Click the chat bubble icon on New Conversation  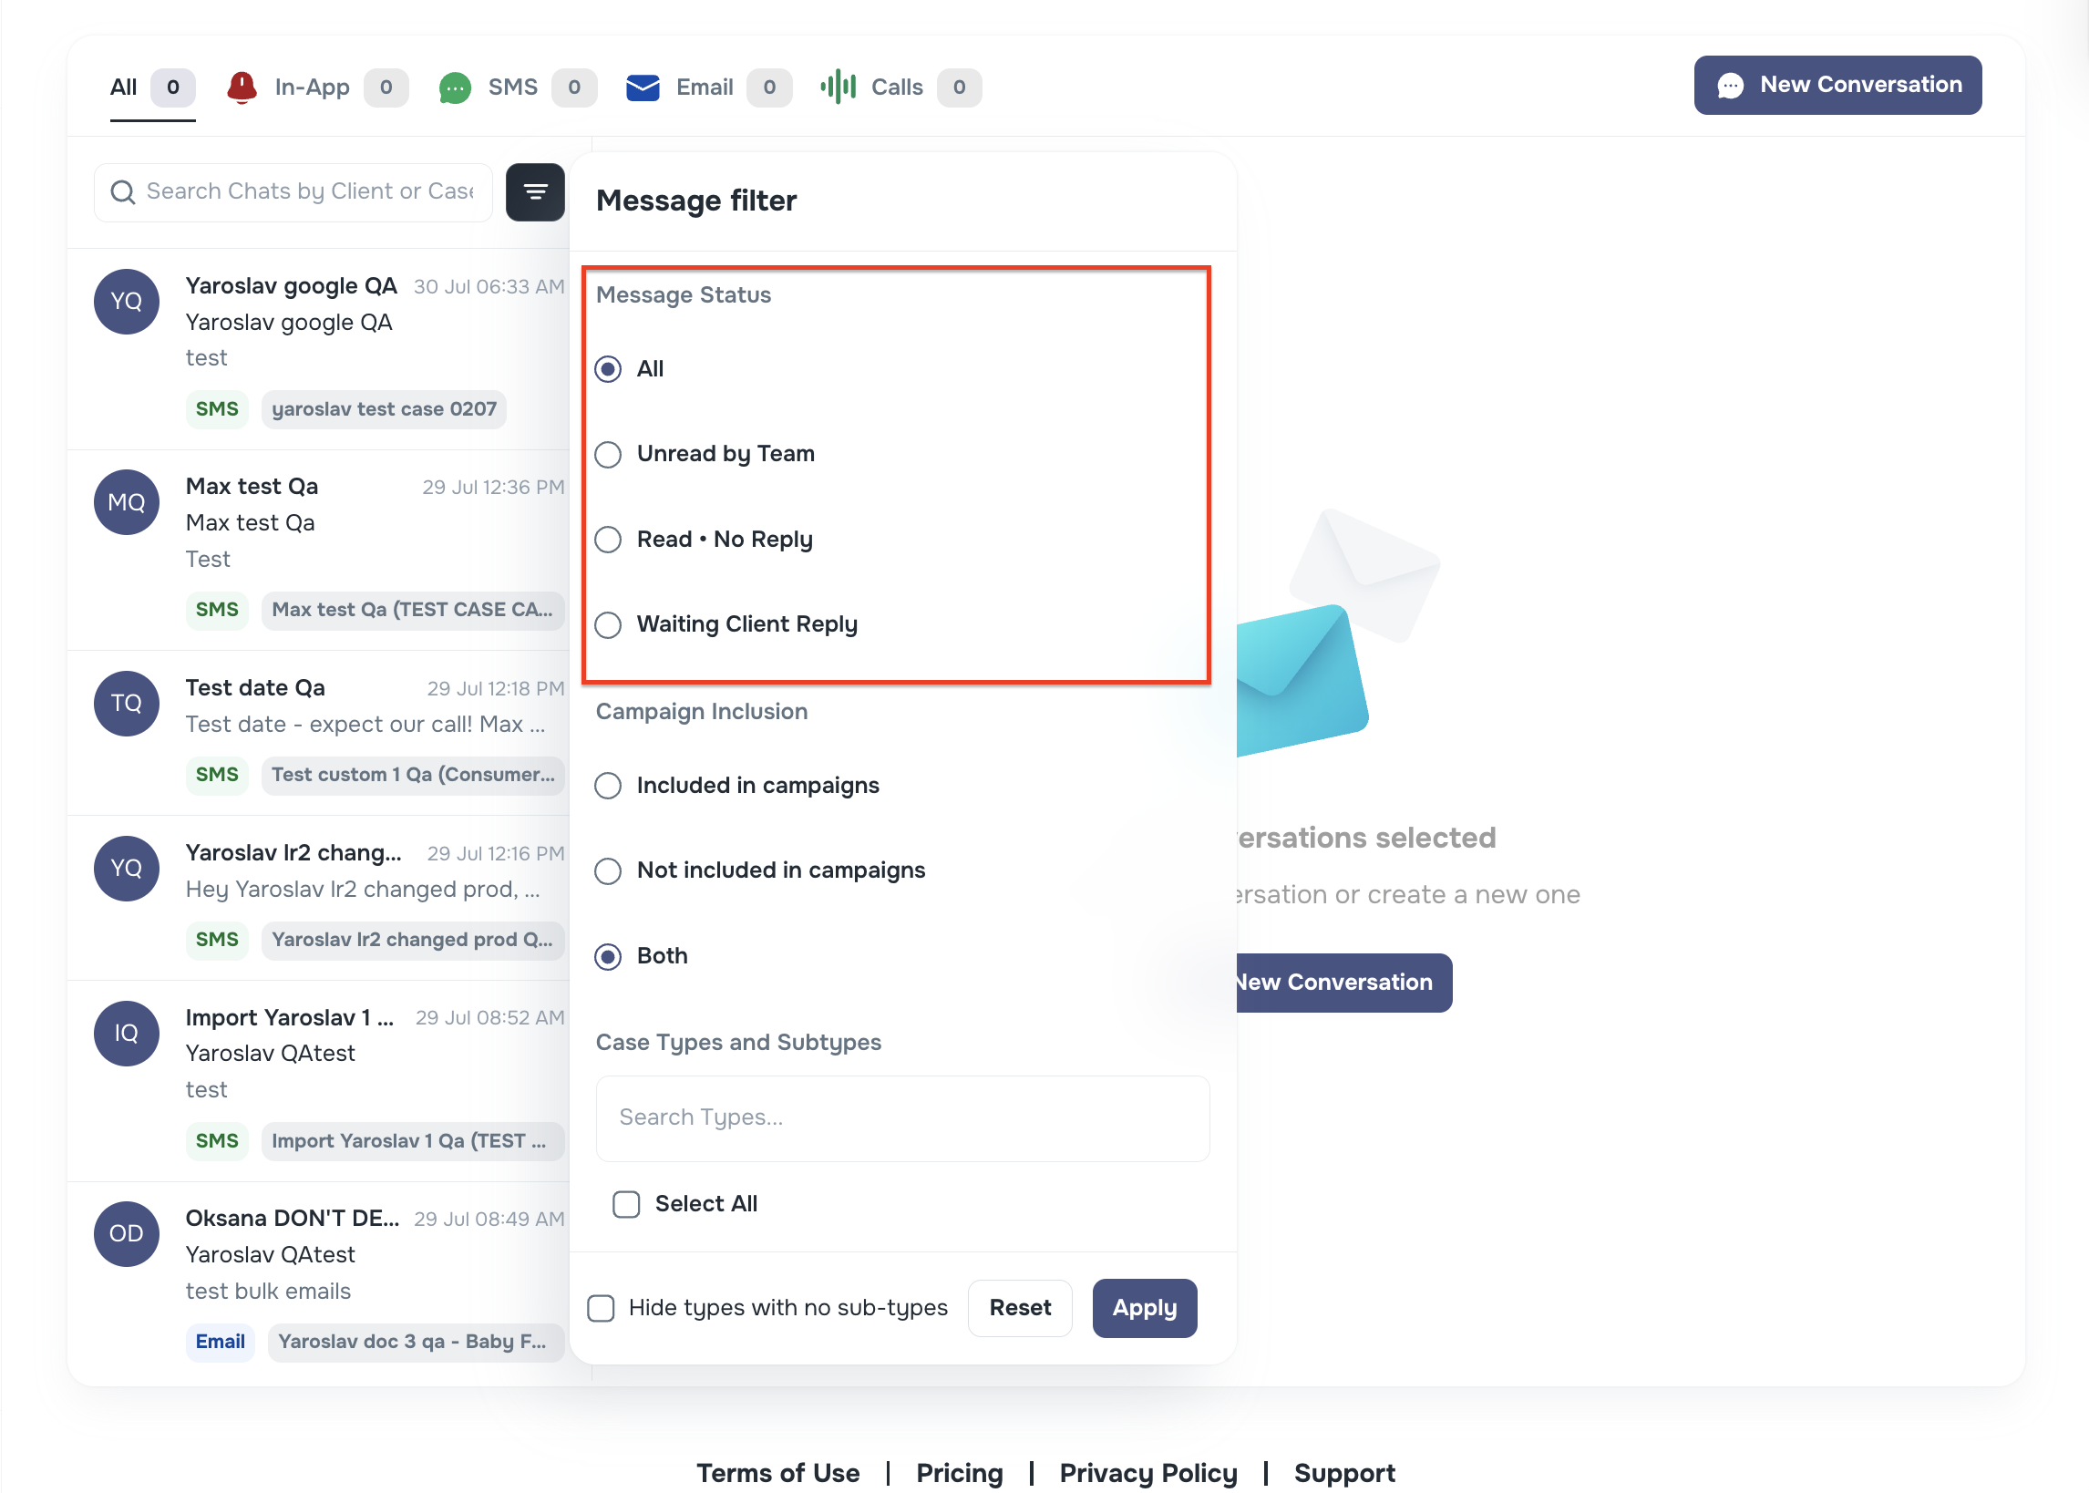coord(1732,85)
